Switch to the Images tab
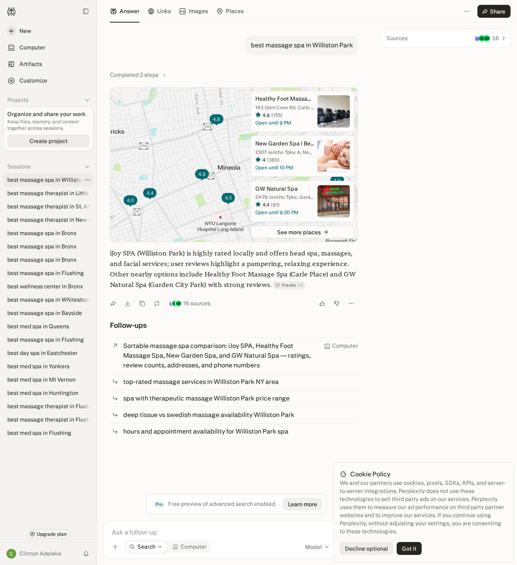517x565 pixels. 194,11
